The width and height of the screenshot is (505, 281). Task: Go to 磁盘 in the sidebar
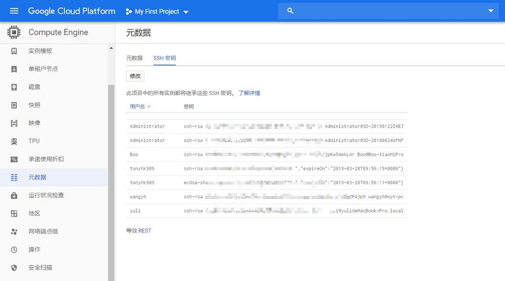[34, 87]
